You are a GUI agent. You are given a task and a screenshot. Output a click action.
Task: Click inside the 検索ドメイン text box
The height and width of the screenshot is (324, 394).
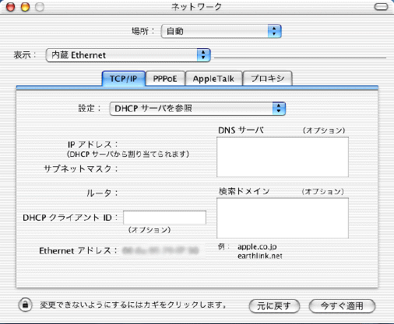283,218
